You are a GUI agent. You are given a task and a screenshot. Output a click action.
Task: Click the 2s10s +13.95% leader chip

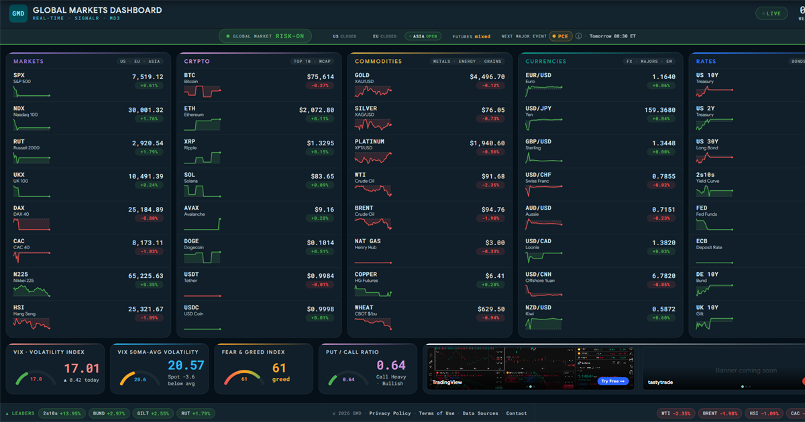63,413
